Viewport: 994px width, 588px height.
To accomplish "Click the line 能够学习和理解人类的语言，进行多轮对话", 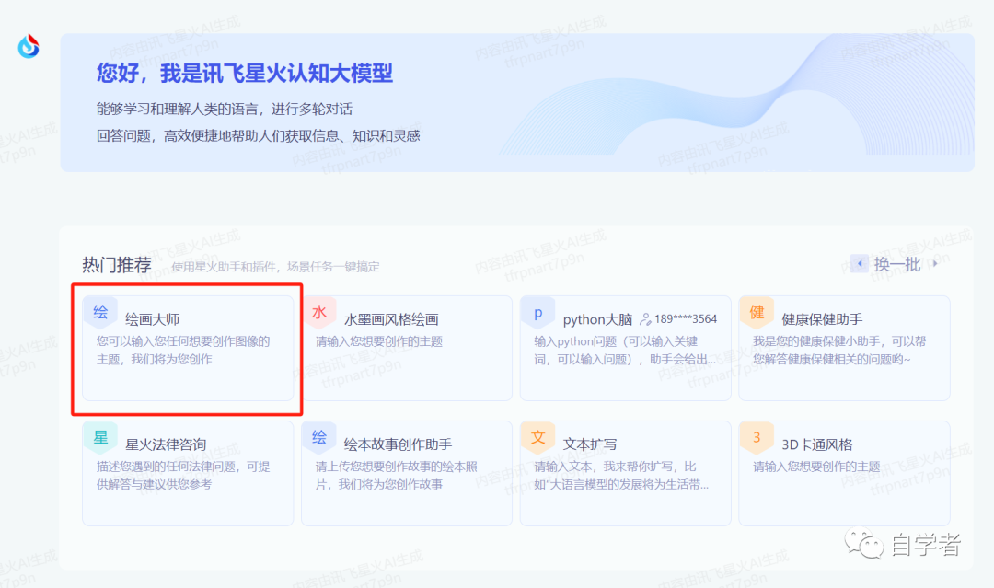I will [x=225, y=109].
